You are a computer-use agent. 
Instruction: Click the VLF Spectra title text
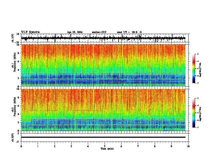click(x=30, y=32)
